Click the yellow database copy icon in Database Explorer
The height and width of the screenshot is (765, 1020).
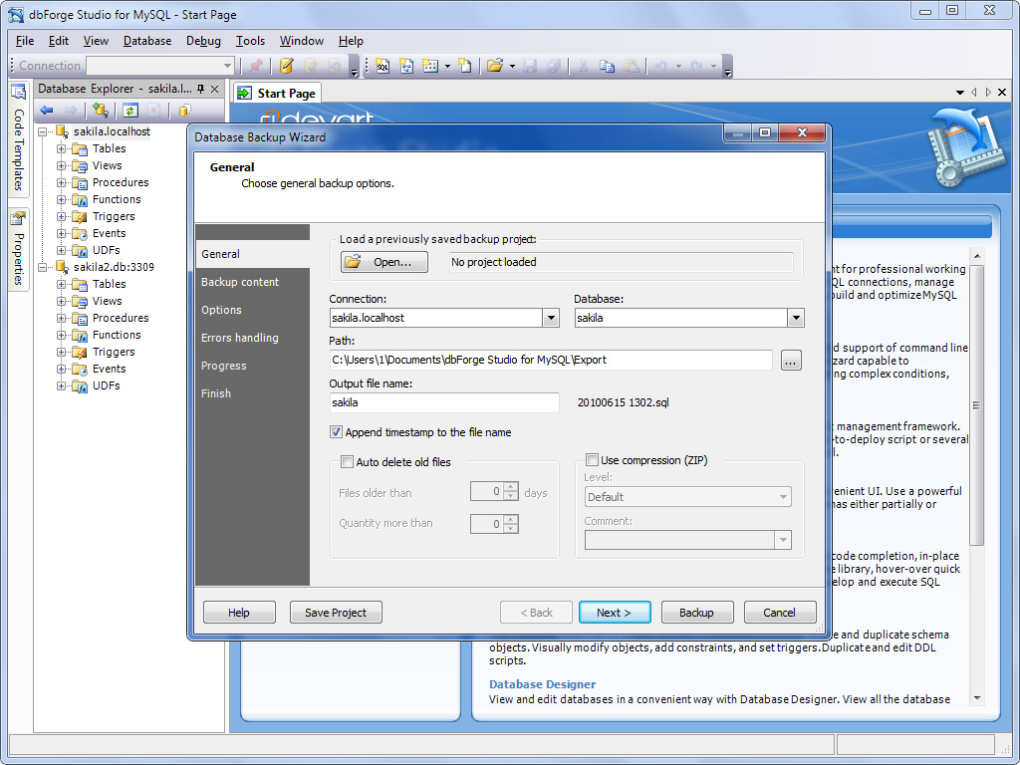click(184, 111)
